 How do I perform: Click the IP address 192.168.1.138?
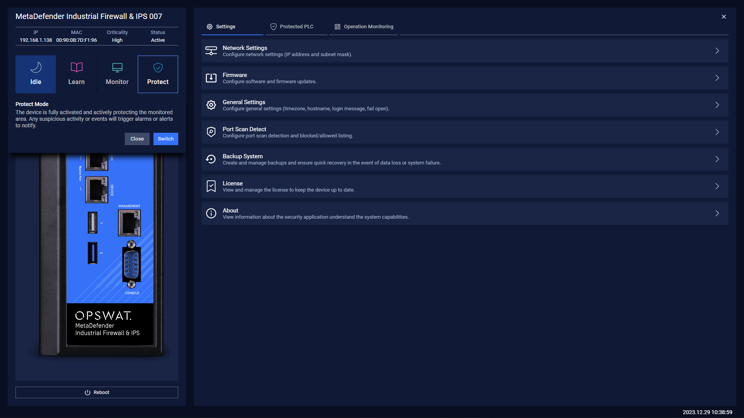click(x=36, y=40)
